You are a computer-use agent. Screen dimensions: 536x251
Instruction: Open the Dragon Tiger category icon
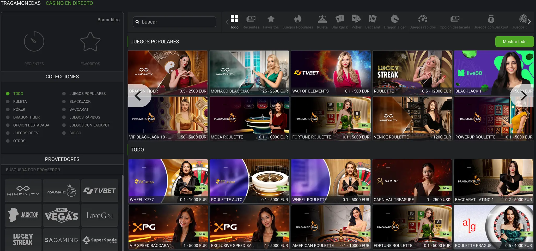tap(395, 19)
